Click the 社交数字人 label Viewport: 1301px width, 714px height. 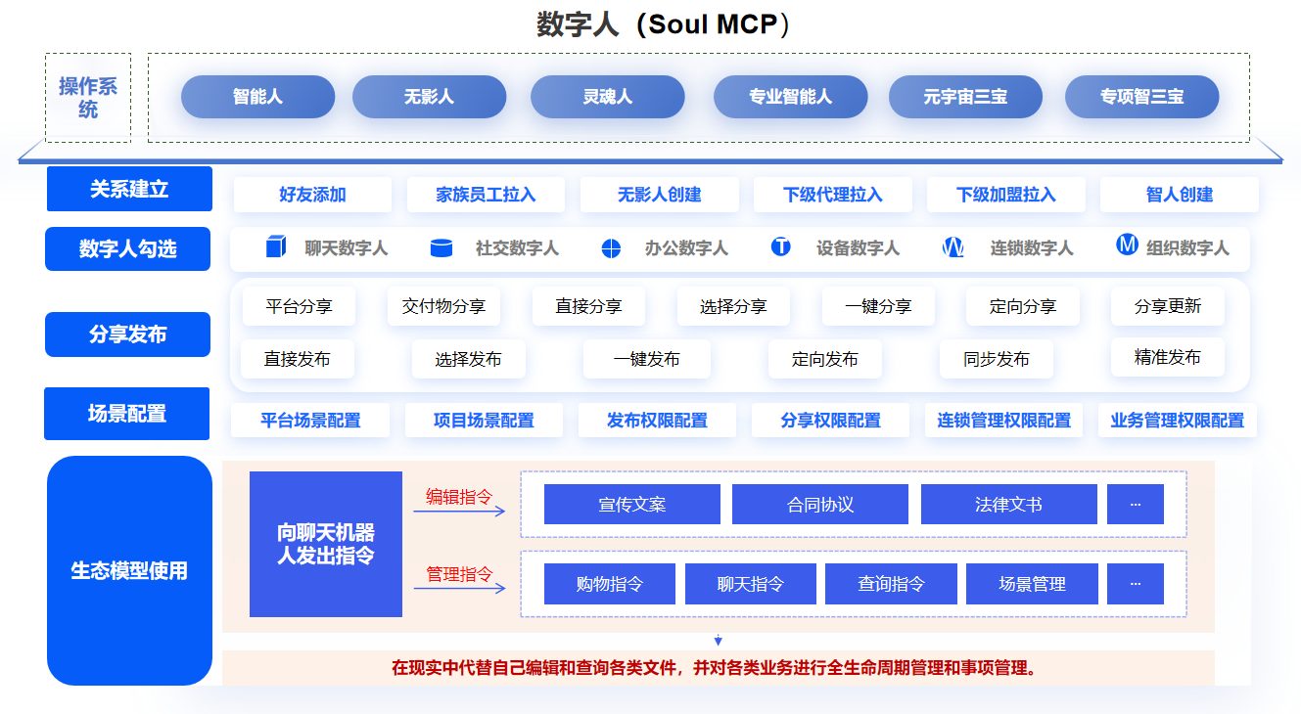pyautogui.click(x=517, y=248)
